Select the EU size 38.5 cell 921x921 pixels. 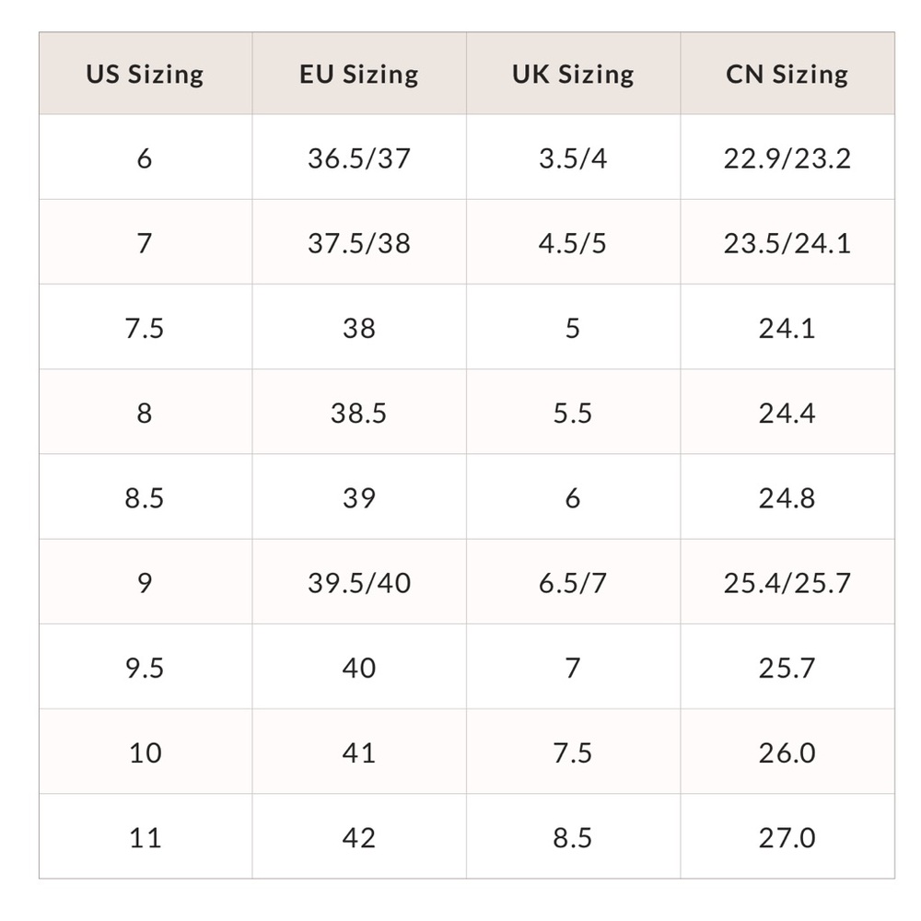(x=358, y=413)
